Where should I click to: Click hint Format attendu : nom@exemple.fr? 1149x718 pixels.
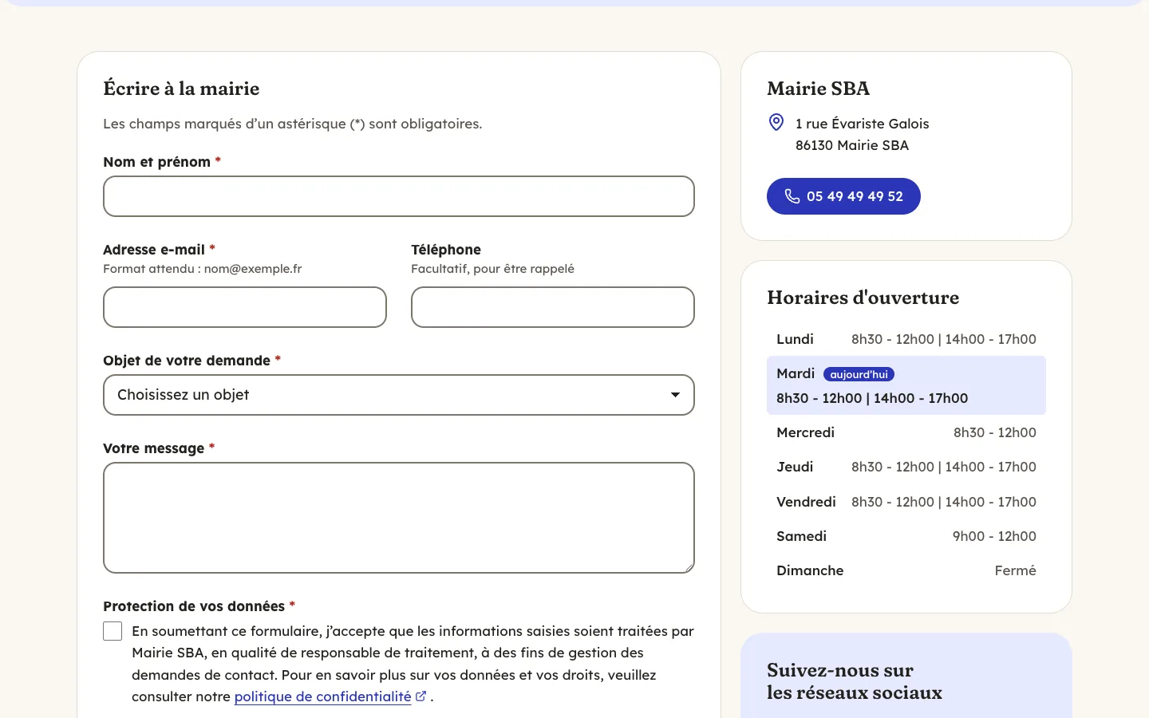pyautogui.click(x=203, y=269)
